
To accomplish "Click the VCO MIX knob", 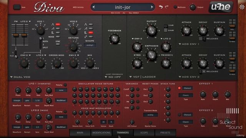I will 90,63.
